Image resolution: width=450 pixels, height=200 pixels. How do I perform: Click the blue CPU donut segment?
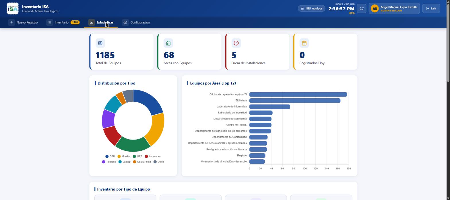(149, 101)
